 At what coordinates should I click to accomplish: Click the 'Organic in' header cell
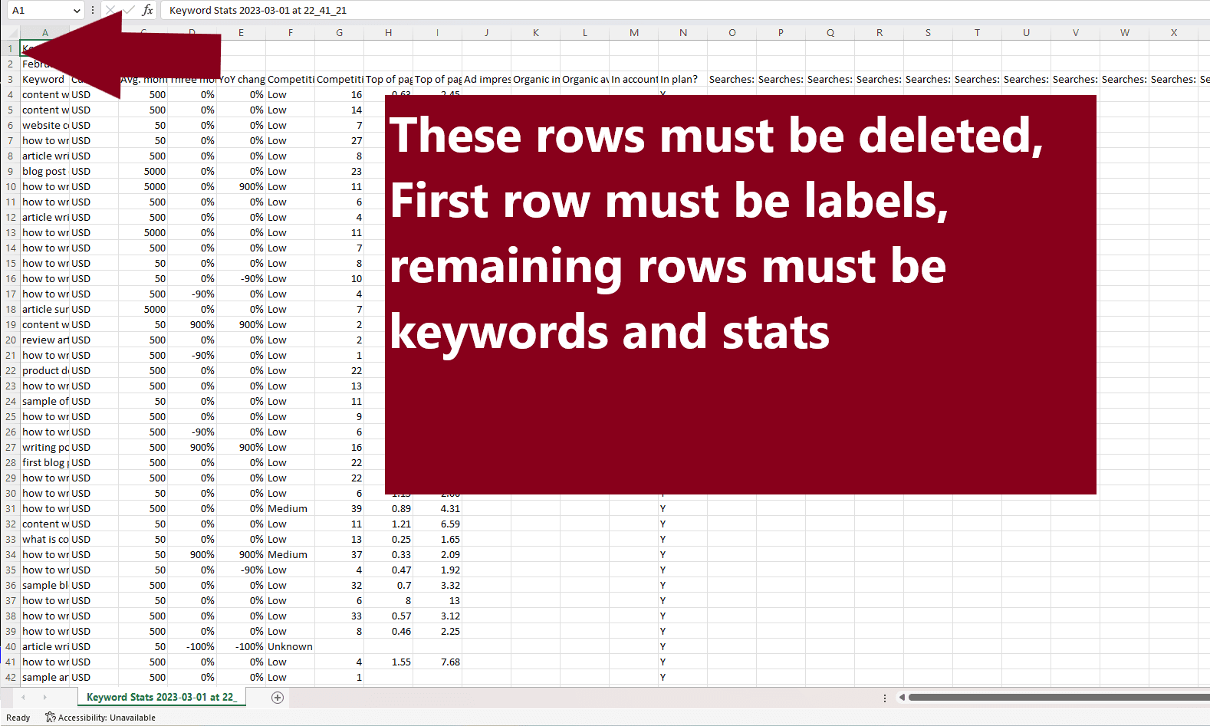535,79
